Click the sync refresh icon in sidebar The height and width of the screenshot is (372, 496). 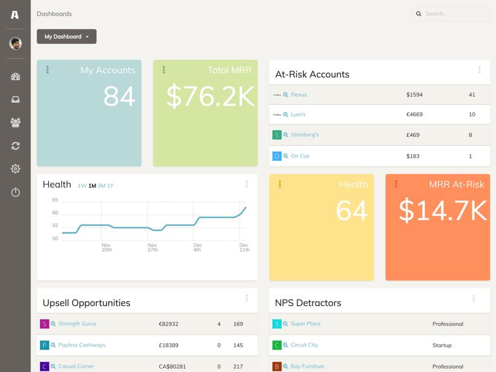coord(15,146)
